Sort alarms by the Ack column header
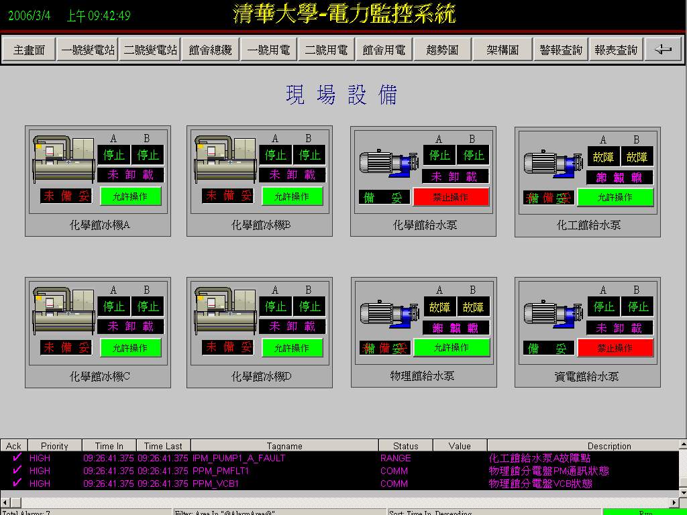The height and width of the screenshot is (515, 687). coord(13,446)
